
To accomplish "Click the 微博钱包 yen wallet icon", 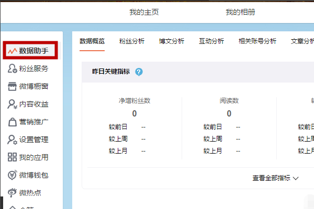I will click(x=12, y=175).
